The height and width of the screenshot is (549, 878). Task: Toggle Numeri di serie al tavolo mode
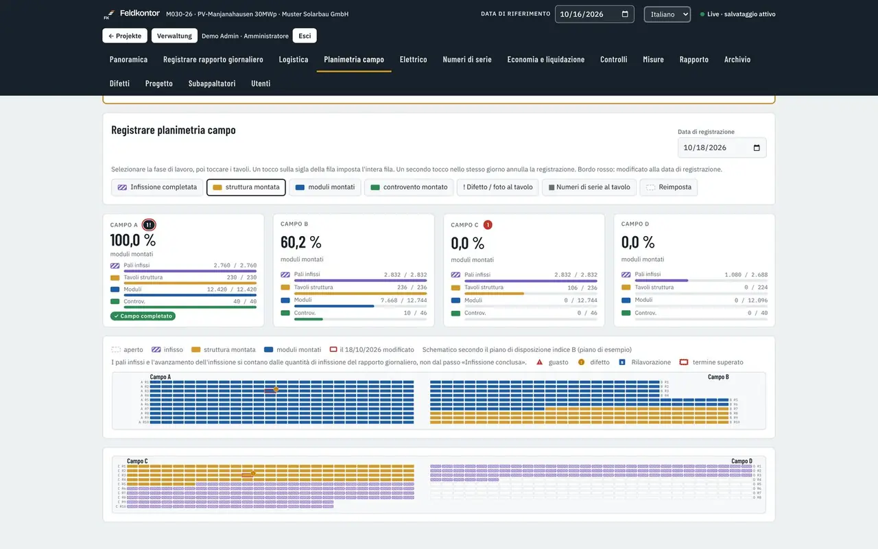tap(589, 187)
